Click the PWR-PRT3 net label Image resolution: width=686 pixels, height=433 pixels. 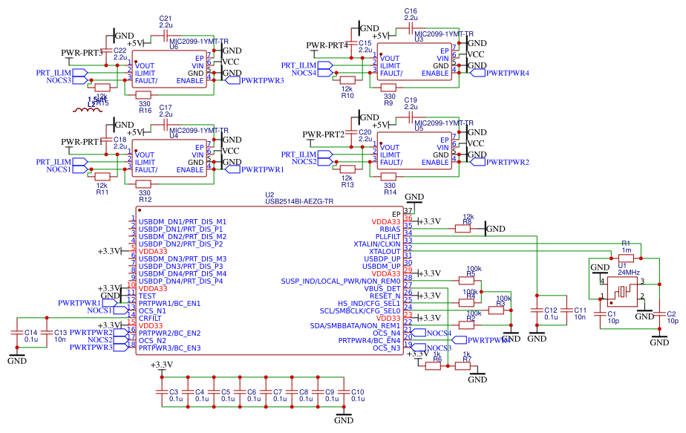(82, 53)
